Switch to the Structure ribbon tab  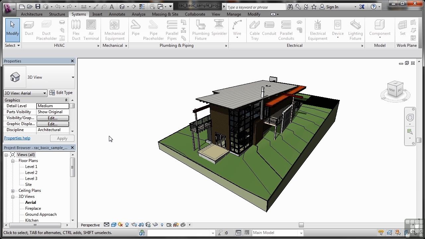click(57, 14)
